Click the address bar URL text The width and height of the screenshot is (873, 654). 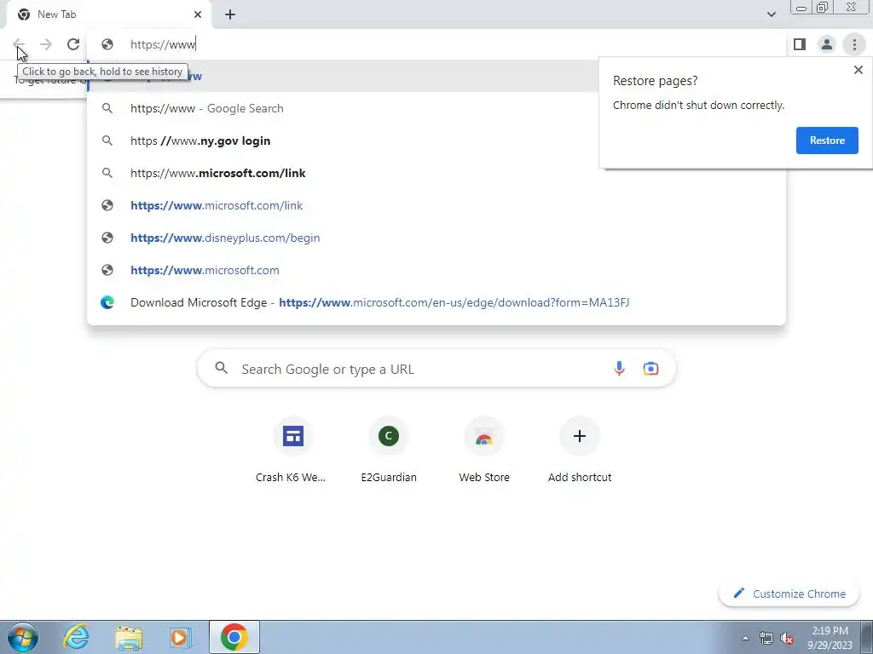point(163,44)
